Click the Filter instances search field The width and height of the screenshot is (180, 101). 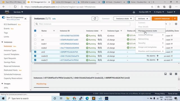(82, 24)
